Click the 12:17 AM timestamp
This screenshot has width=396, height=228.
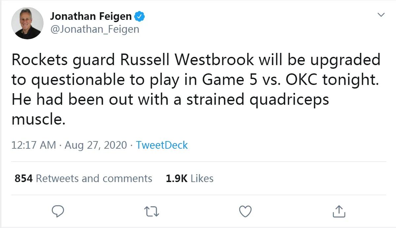(x=34, y=145)
